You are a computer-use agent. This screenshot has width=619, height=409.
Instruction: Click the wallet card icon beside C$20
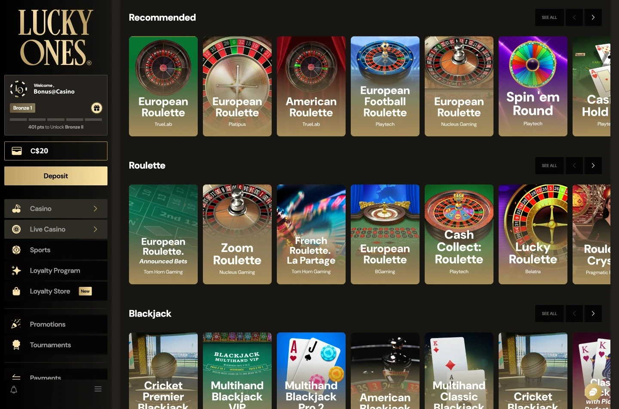(x=17, y=151)
